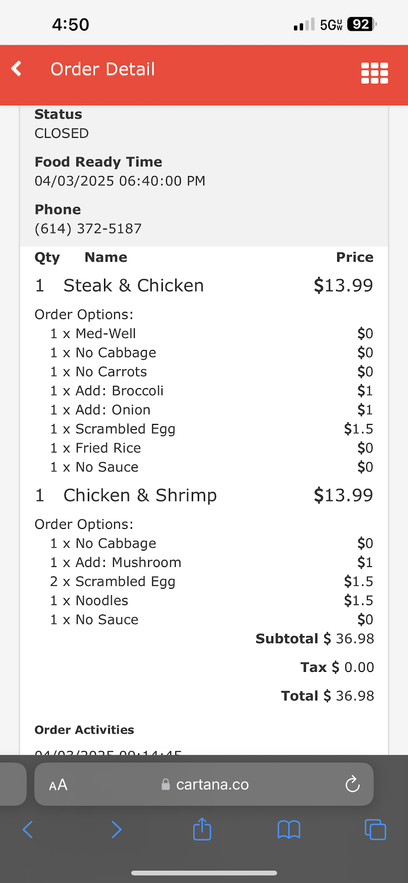Tap the Order Activities section heading
The width and height of the screenshot is (408, 883).
(84, 730)
